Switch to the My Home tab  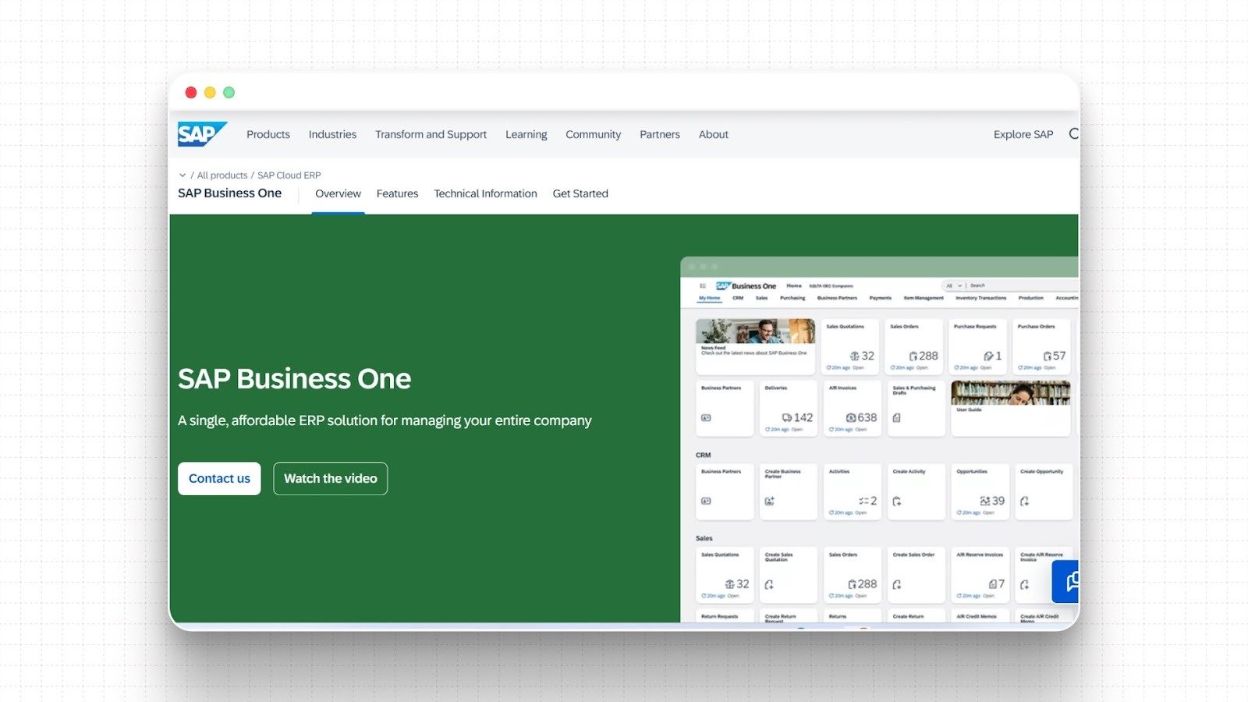(x=709, y=298)
